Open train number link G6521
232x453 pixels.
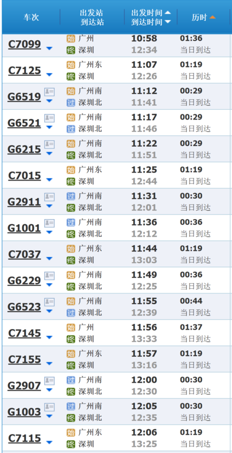pos(24,123)
